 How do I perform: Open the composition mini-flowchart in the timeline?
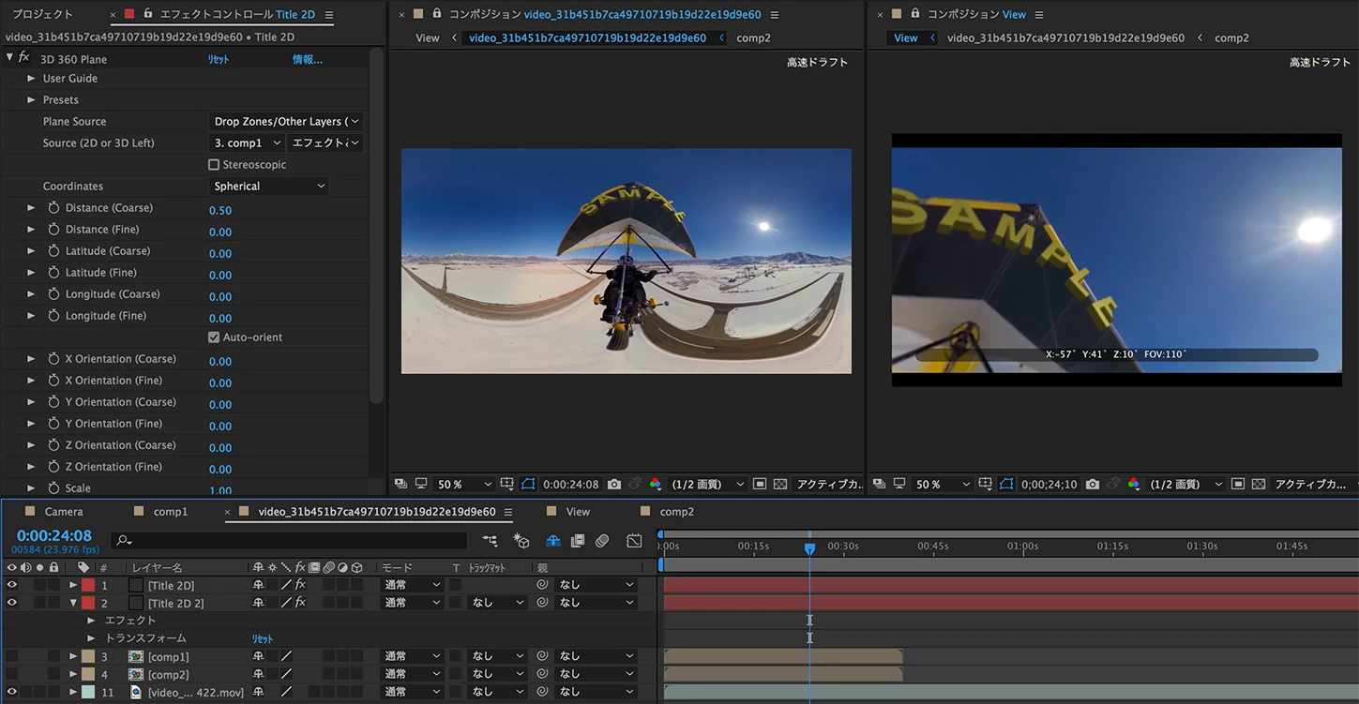(490, 541)
